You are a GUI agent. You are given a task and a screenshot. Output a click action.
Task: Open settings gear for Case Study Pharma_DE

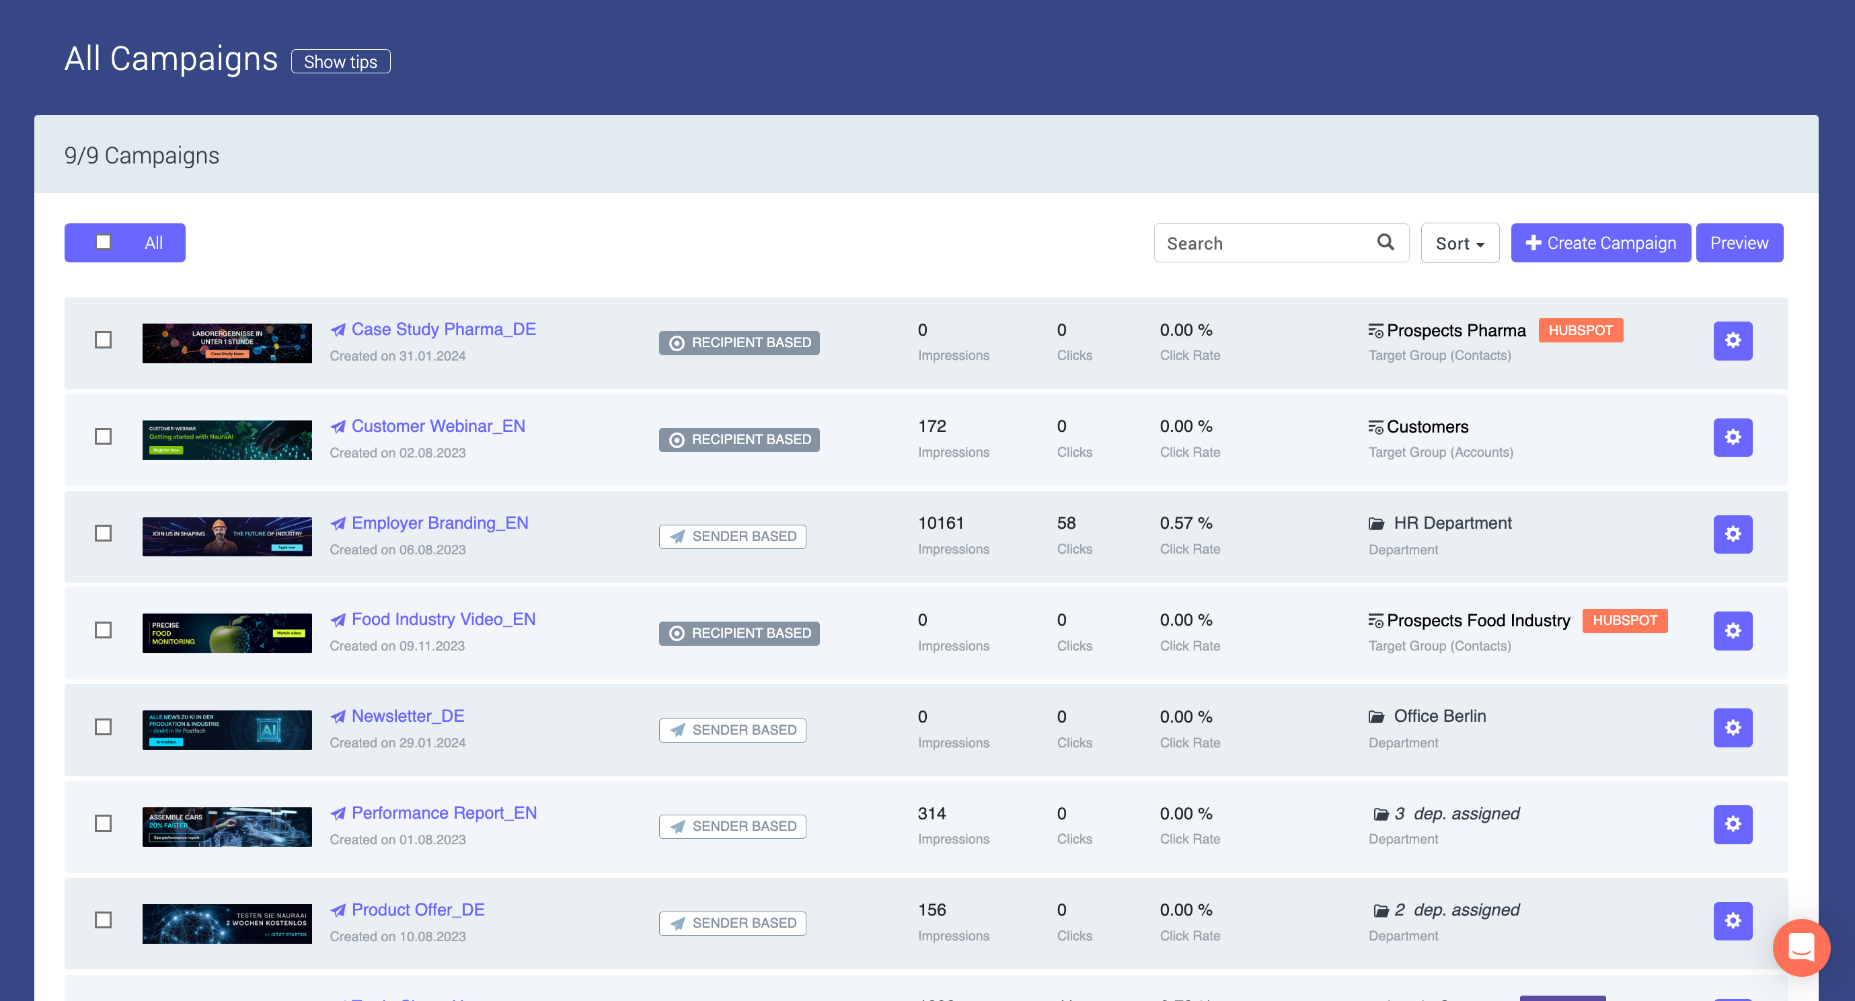click(x=1732, y=340)
